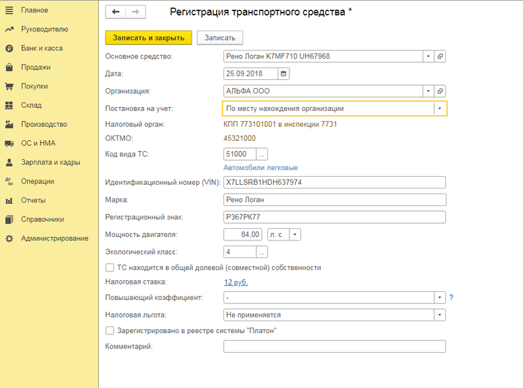523x388 pixels.
Task: Click the help question mark icon
Action: tap(451, 298)
